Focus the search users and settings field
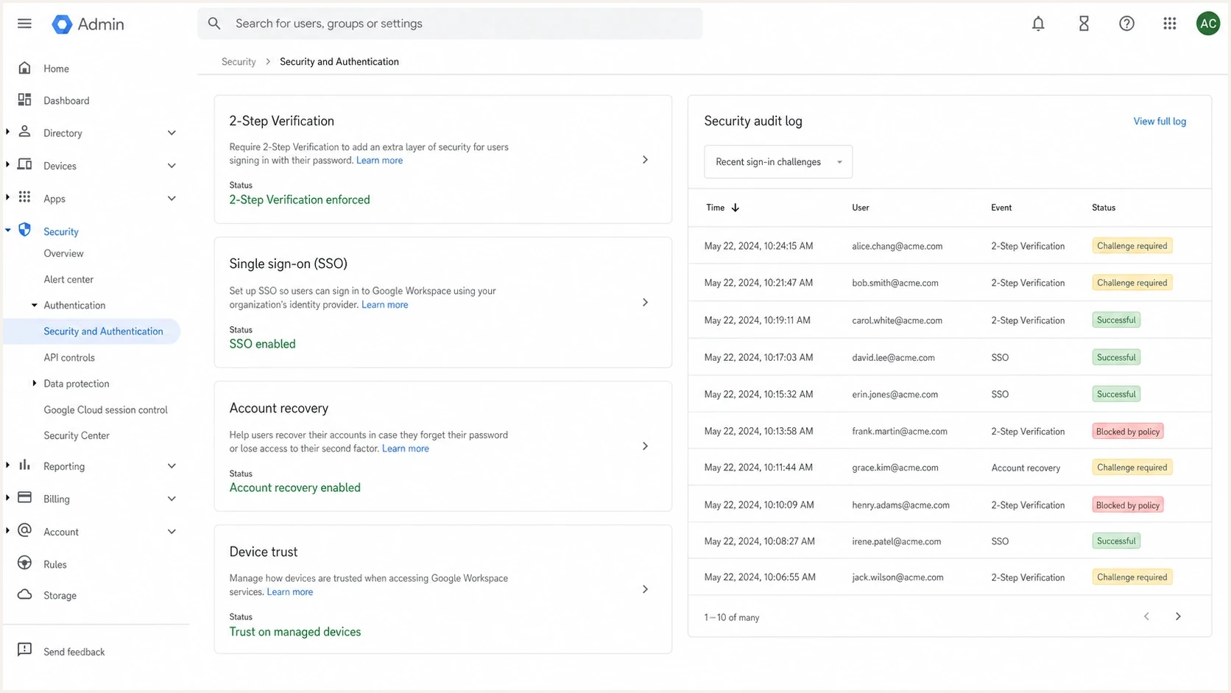 click(x=450, y=24)
